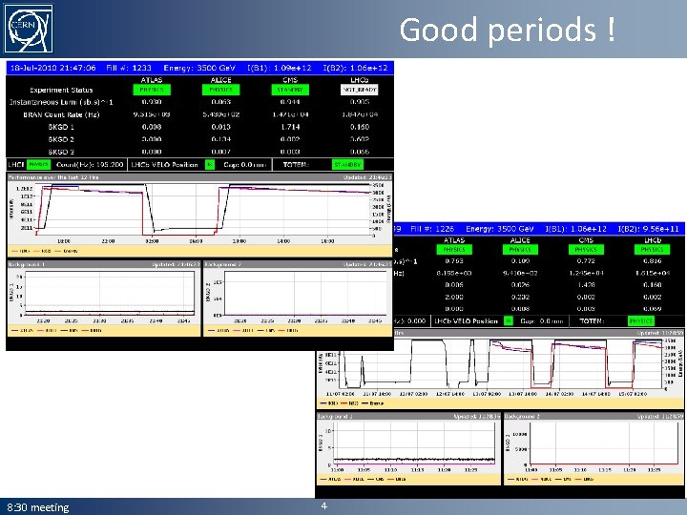Viewport: 687px width, 515px height.
Task: Click the timestamp "18-Jul-2010 21:47:06" in the header
Action: point(52,68)
